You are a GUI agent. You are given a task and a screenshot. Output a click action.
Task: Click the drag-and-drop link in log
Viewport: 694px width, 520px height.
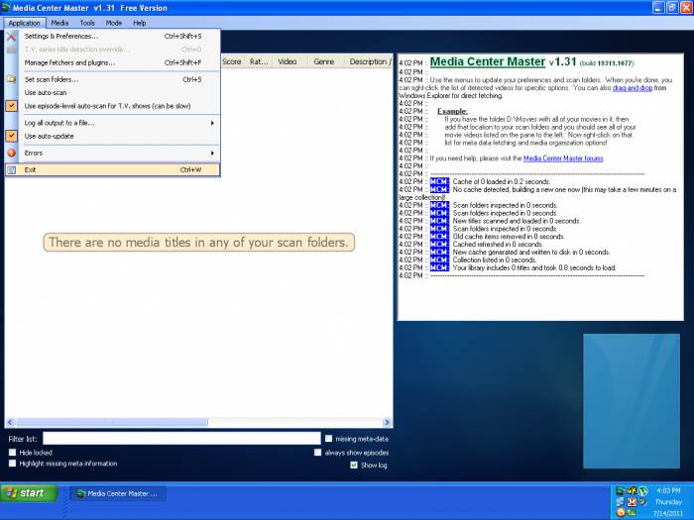click(x=633, y=88)
